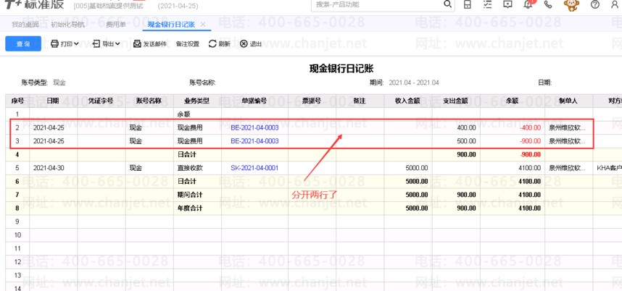This screenshot has width=622, height=291.
Task: Select the 2021-04-30 date cell
Action: coord(53,168)
